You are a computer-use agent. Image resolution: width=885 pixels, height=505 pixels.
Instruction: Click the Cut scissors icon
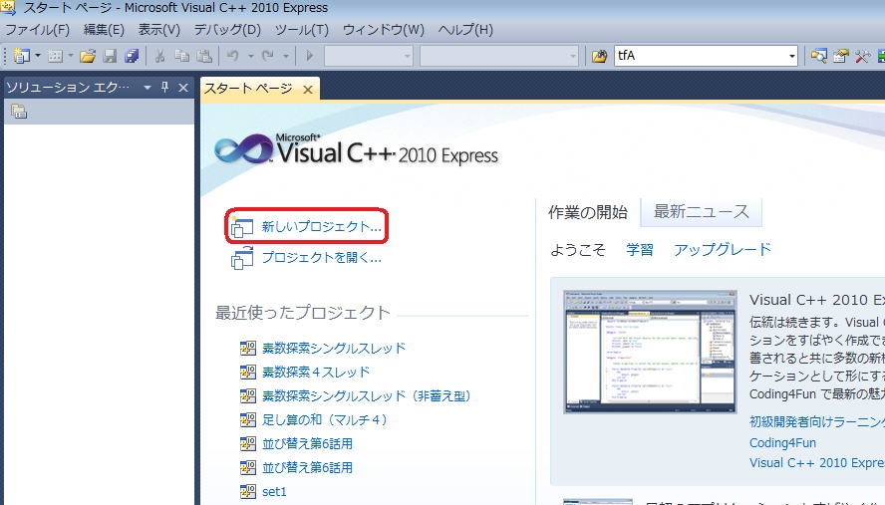pos(159,56)
